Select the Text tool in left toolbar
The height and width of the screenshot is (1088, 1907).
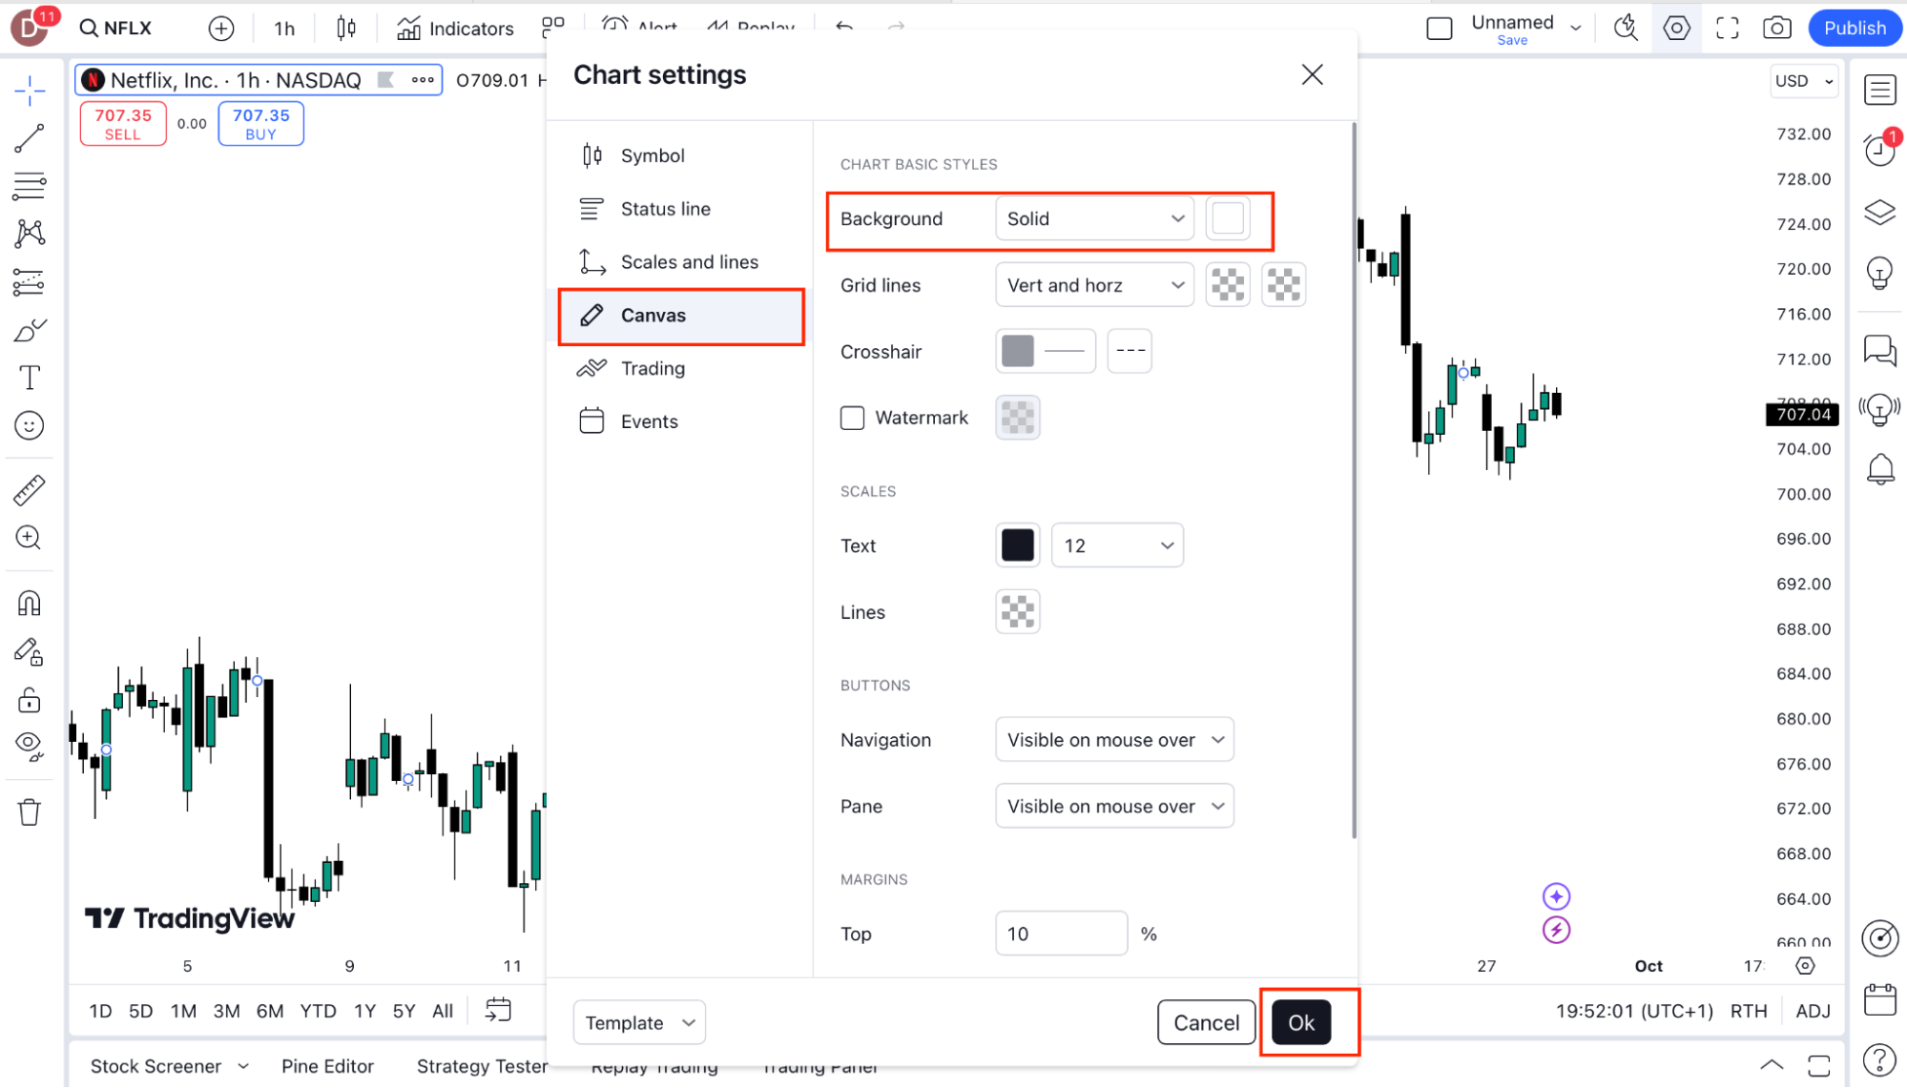(30, 378)
